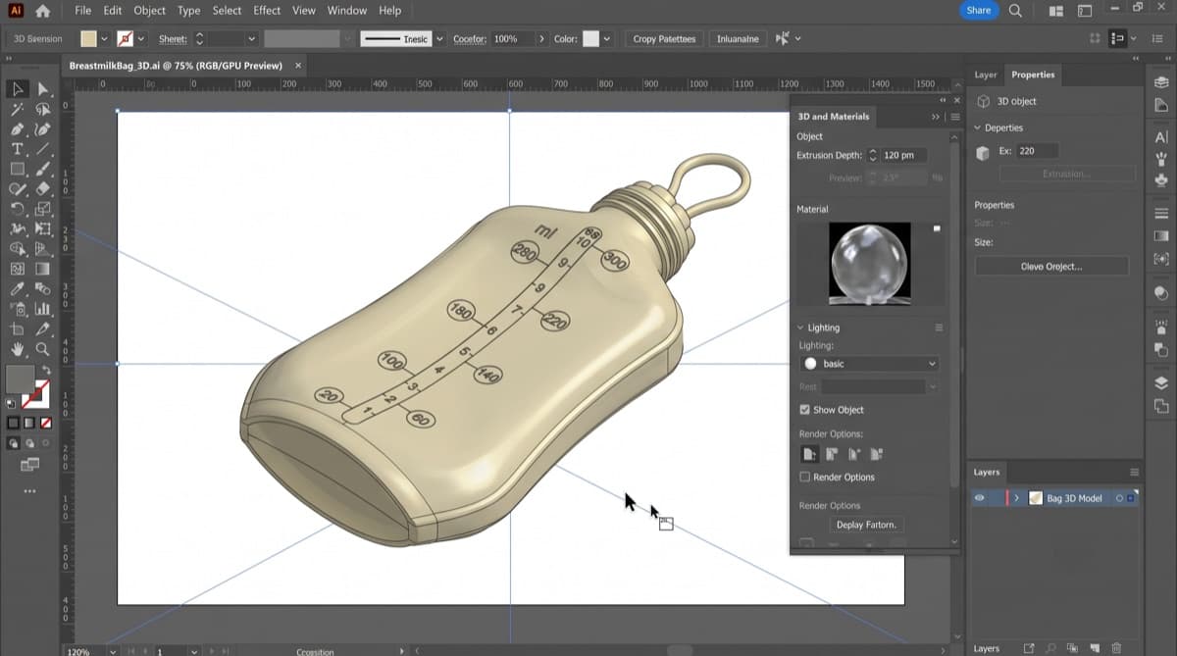Viewport: 1177px width, 656px height.
Task: Select the Artboard tool
Action: point(17,328)
